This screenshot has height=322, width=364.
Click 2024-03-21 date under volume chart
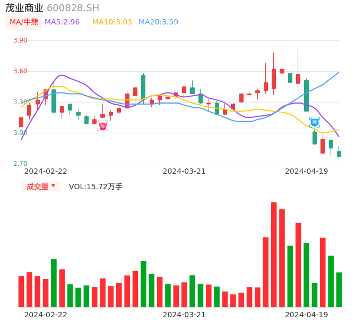(184, 315)
